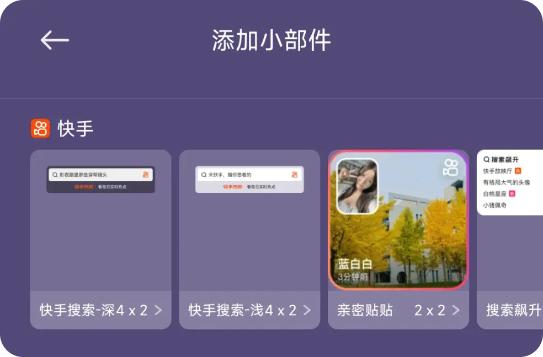
Task: Click the dark search field reading 影视剧里那些穿帮镜头
Action: click(101, 175)
